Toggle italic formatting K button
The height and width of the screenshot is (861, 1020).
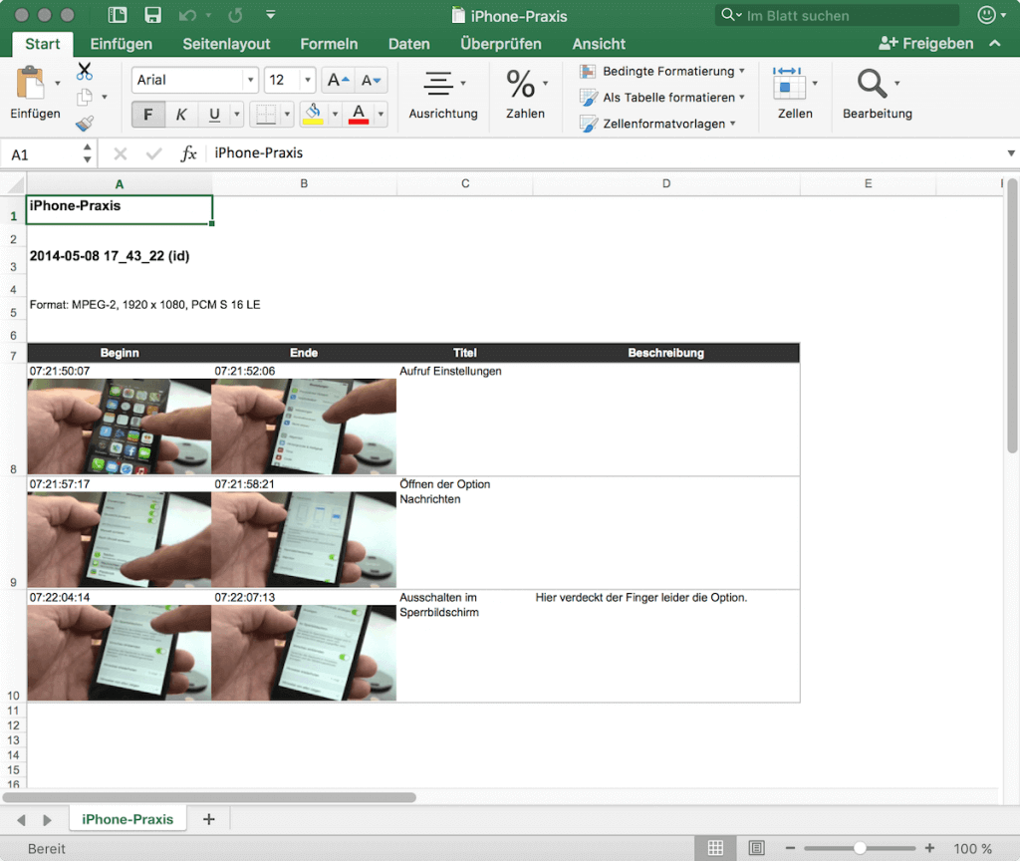(181, 115)
